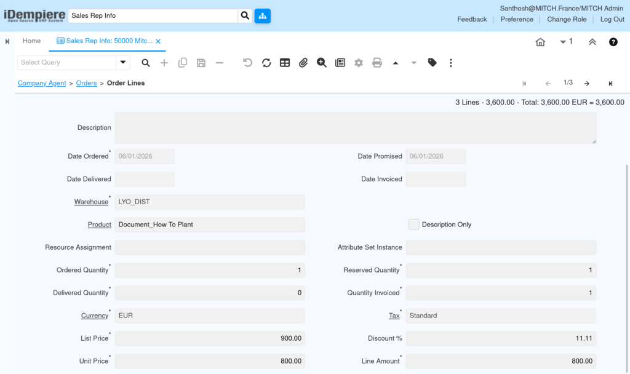Click the Warehouse field LYO_DIST
Screen dimensions: 630x374
tap(210, 202)
